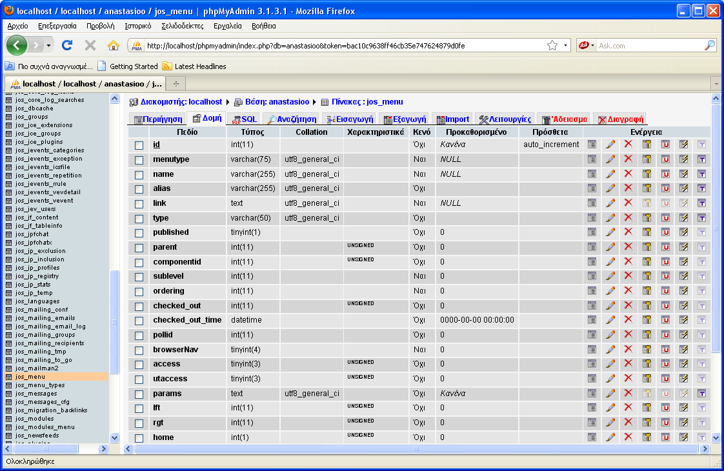Edit the pollid field with pencil
Screen dimensions: 724x471
(x=610, y=335)
